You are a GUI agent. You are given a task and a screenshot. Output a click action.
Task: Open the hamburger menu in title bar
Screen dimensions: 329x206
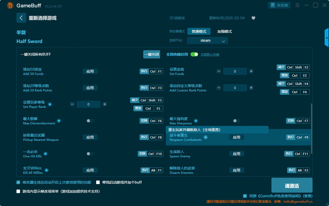pyautogui.click(x=297, y=5)
